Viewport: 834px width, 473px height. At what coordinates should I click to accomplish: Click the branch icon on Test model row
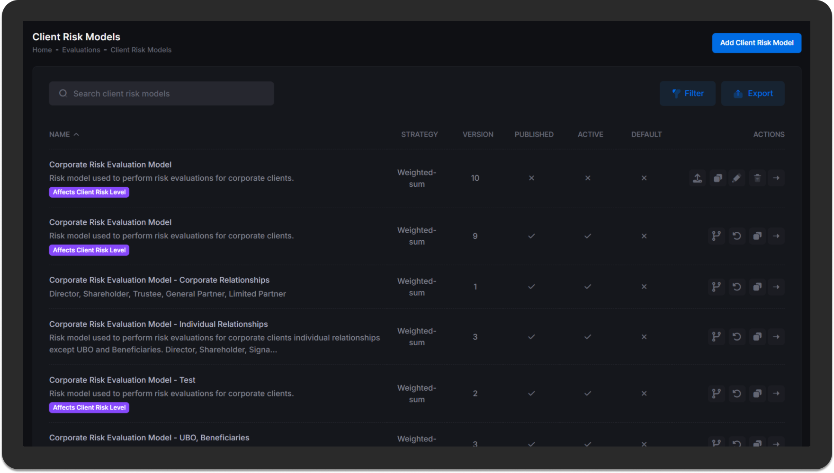tap(716, 394)
